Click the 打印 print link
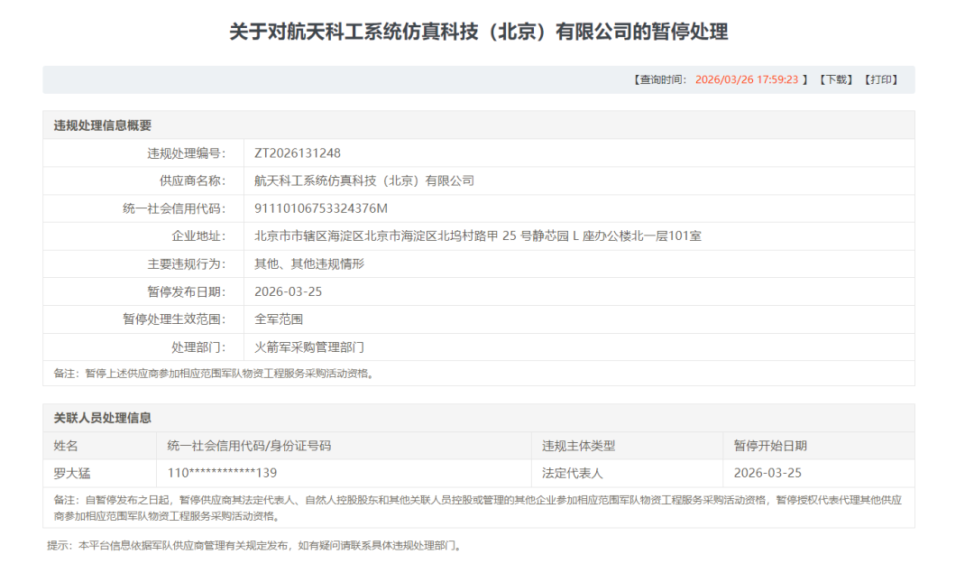The height and width of the screenshot is (573, 974). tap(880, 79)
